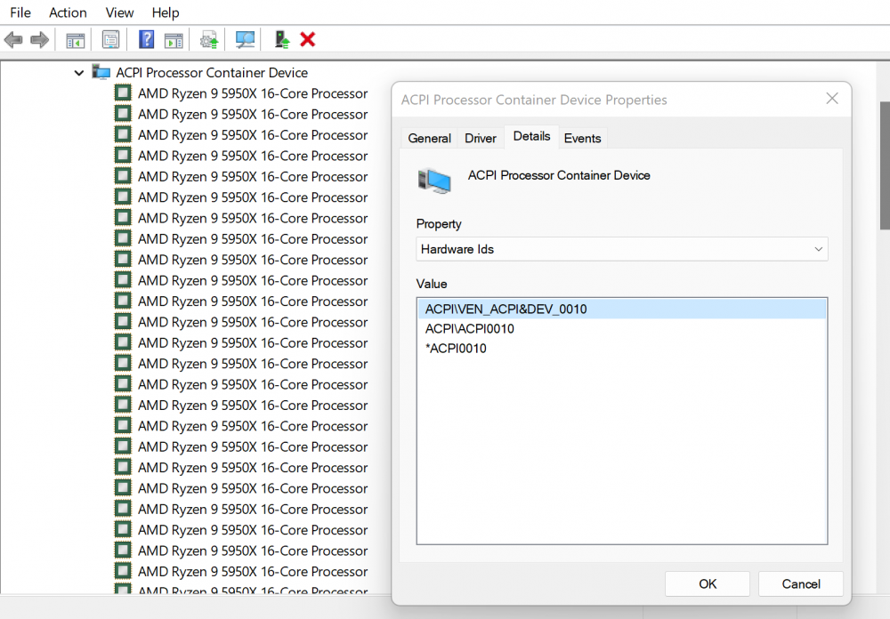
Task: Switch to the Events tab
Action: (x=582, y=139)
